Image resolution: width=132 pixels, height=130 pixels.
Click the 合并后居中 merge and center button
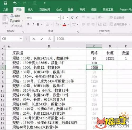click(118, 24)
